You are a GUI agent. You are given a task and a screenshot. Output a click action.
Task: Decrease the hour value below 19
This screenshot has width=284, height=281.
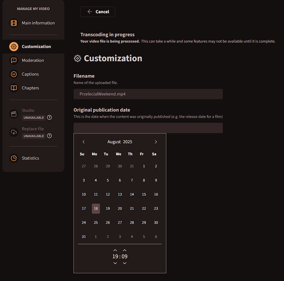tap(115, 263)
